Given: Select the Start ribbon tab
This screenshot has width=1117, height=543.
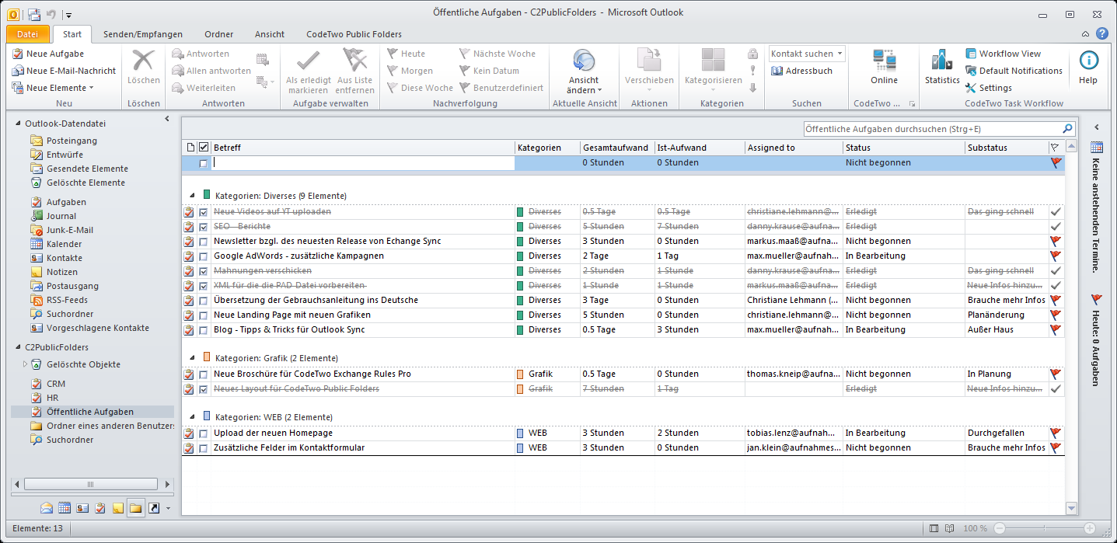Looking at the screenshot, I should pos(72,34).
